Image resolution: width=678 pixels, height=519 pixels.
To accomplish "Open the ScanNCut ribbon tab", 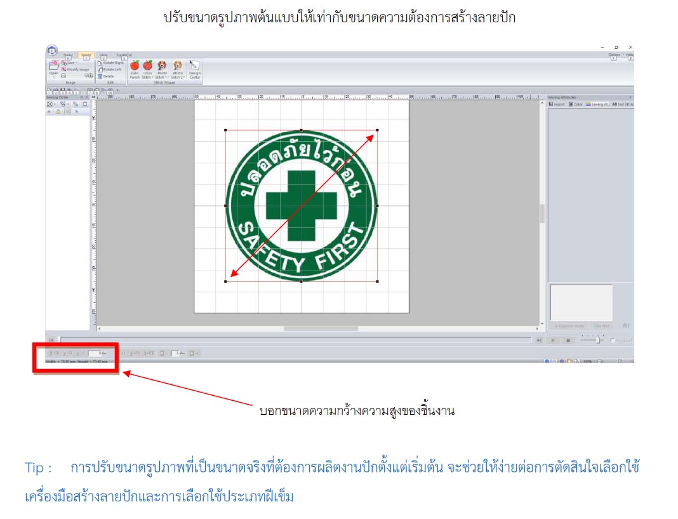I will 124,55.
